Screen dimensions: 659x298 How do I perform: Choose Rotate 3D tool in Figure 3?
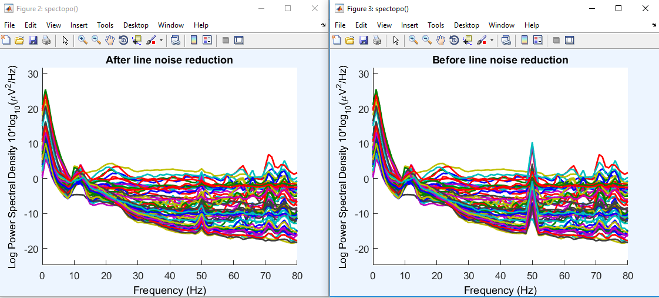click(454, 40)
